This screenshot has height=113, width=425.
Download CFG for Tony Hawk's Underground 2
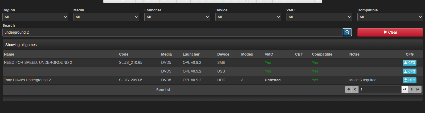(x=410, y=80)
